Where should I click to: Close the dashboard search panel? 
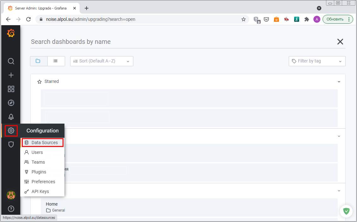pyautogui.click(x=340, y=42)
